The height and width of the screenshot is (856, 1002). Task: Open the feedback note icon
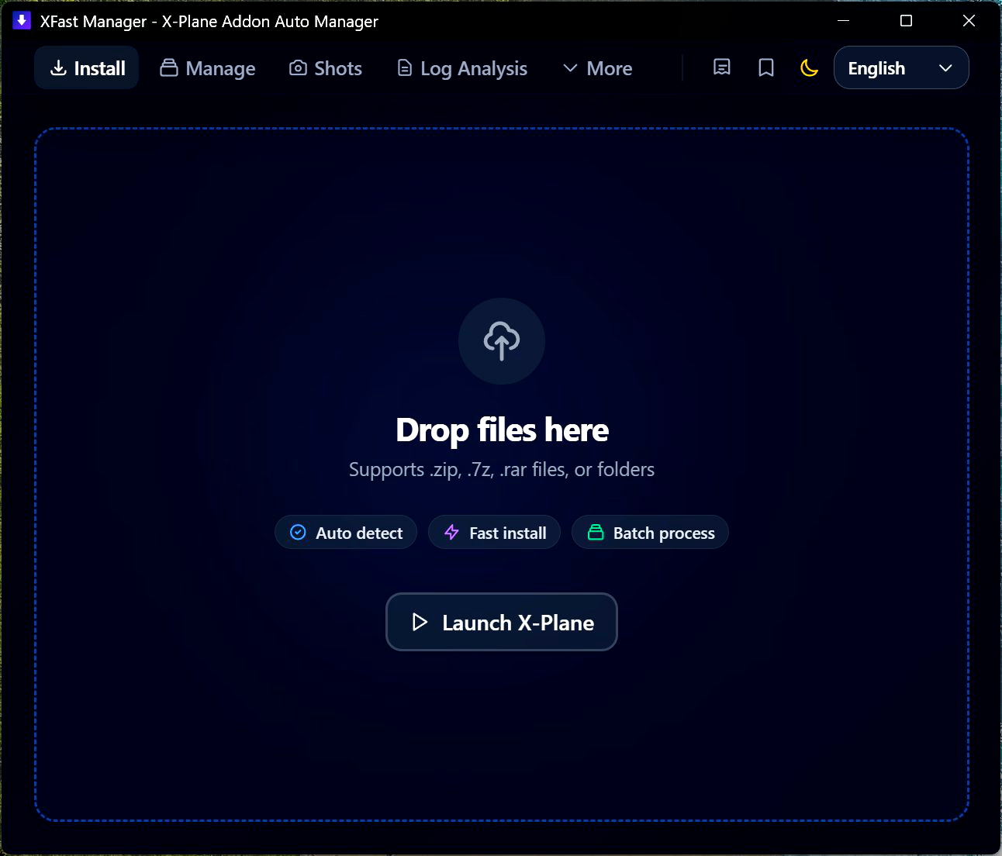[722, 68]
